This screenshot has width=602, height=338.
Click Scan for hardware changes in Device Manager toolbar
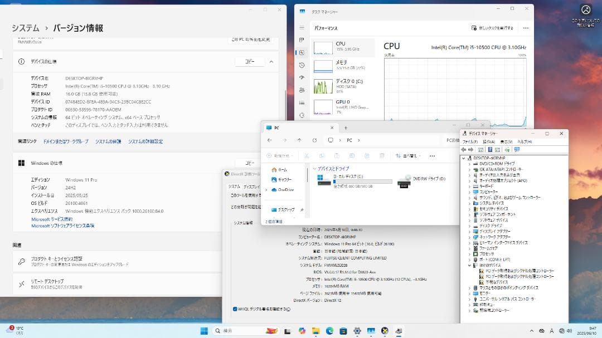coord(508,149)
